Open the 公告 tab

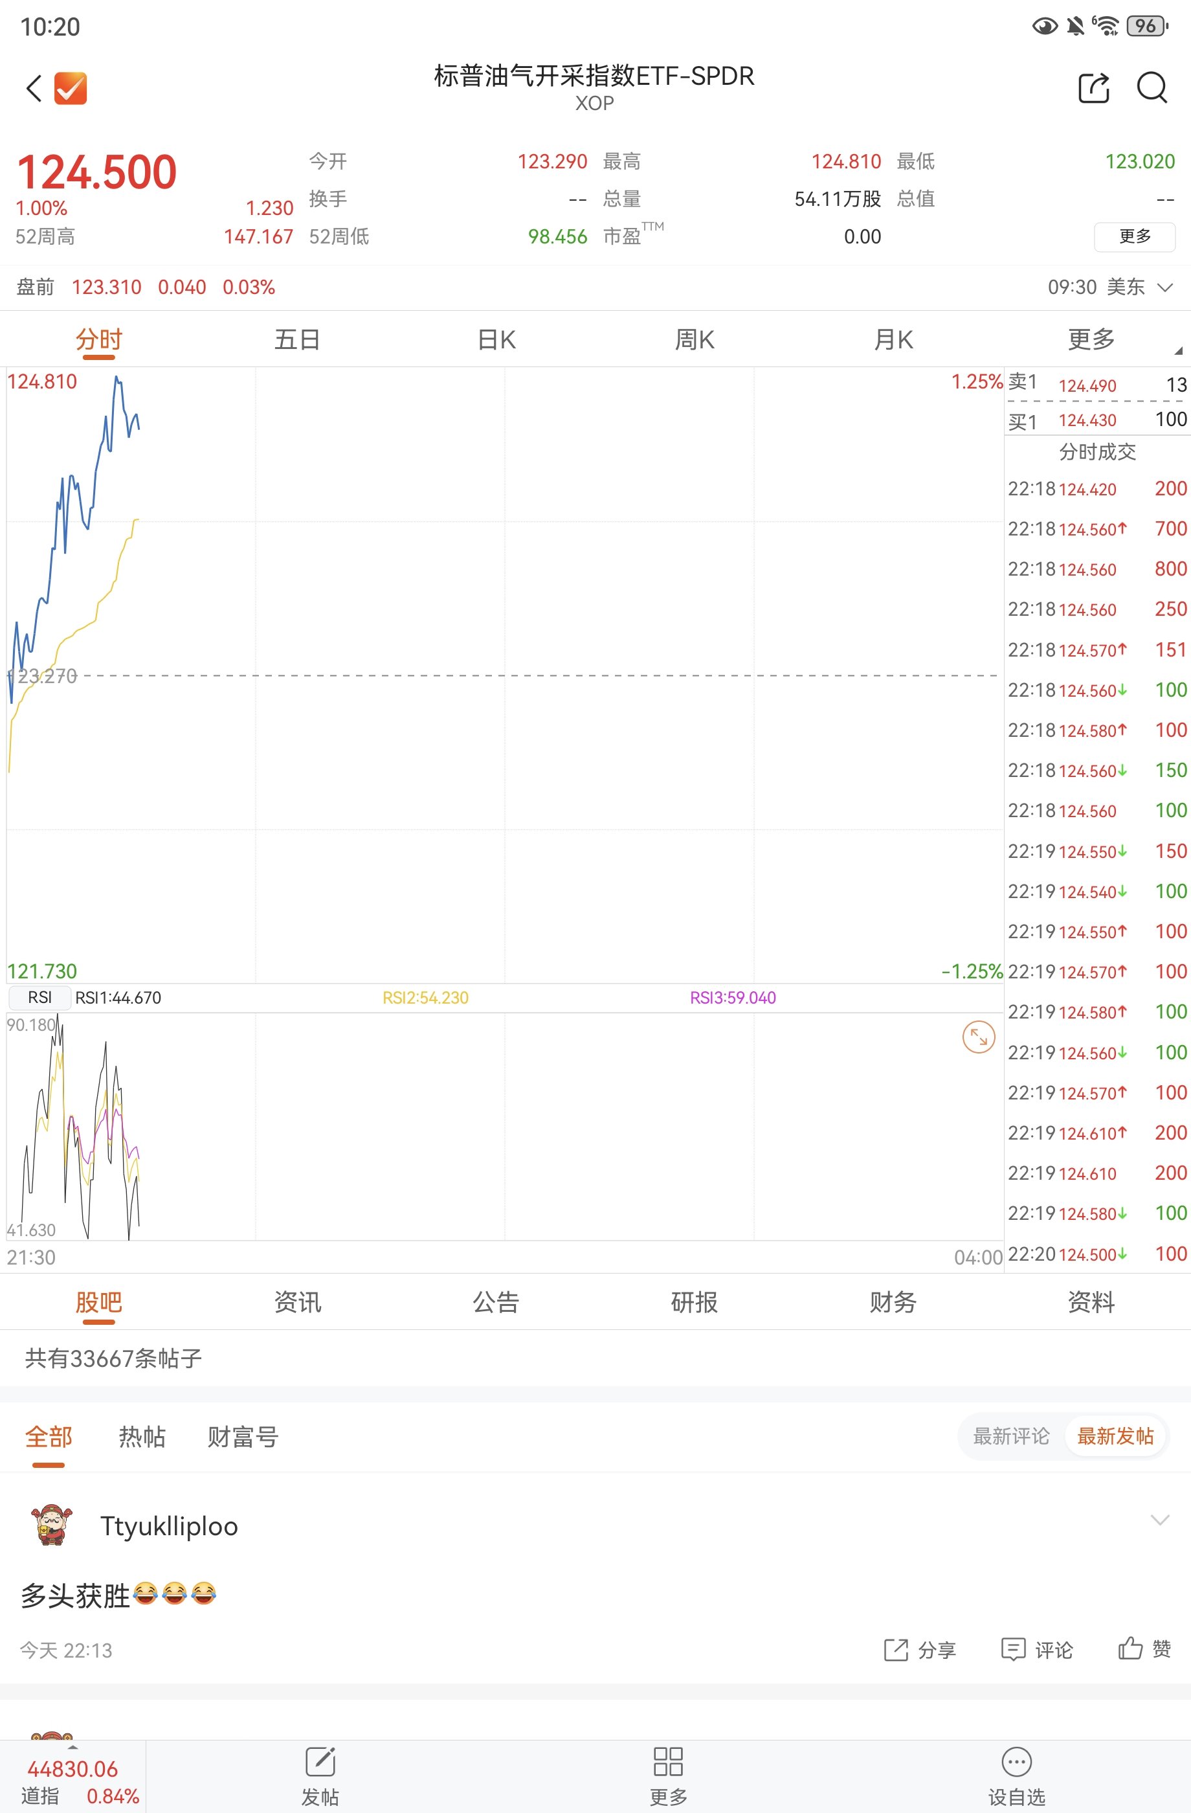496,1303
